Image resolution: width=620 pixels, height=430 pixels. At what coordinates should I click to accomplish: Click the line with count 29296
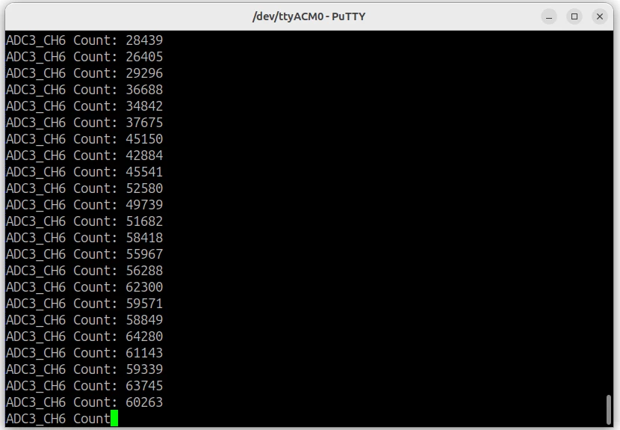(84, 73)
